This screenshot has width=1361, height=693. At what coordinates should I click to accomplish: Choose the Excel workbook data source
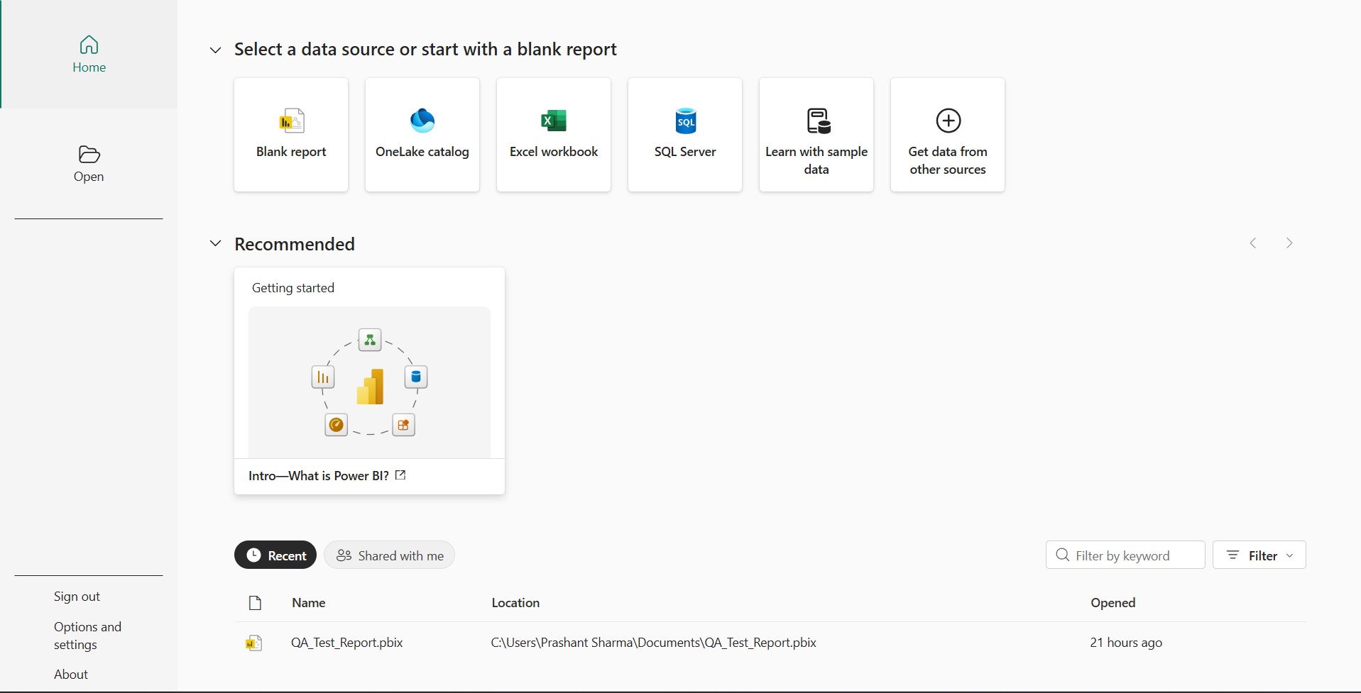(x=554, y=135)
